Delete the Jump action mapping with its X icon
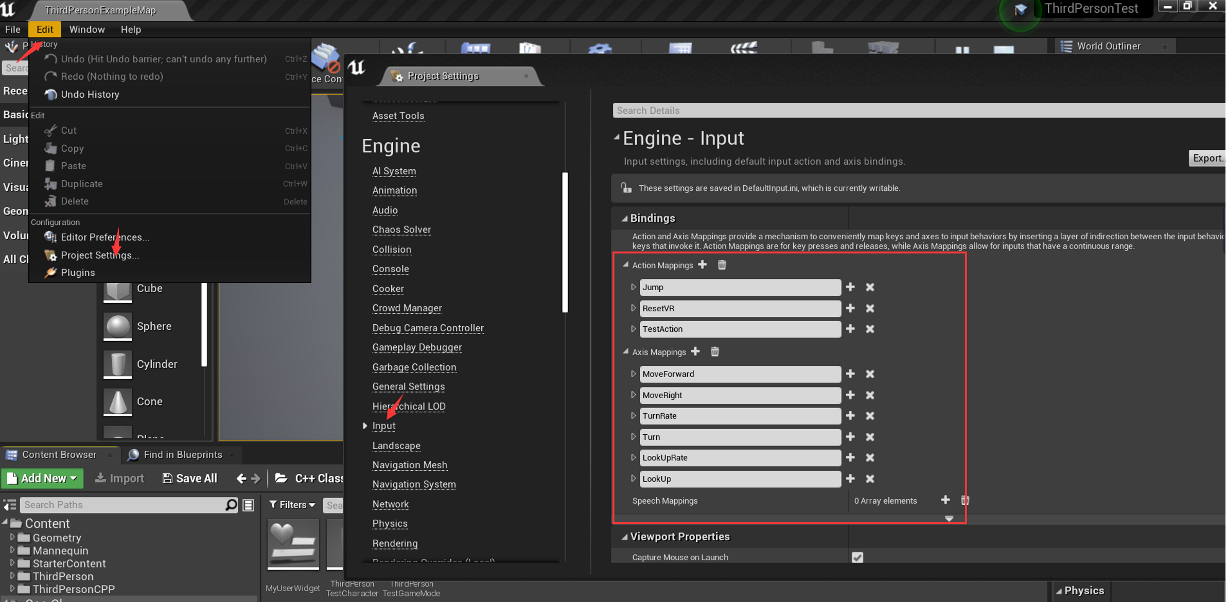The image size is (1226, 602). 870,287
